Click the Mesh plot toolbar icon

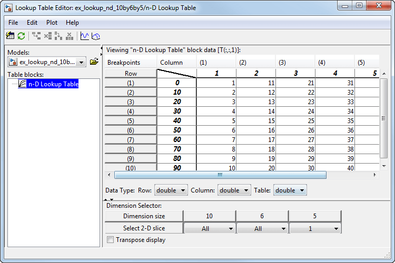coord(96,36)
